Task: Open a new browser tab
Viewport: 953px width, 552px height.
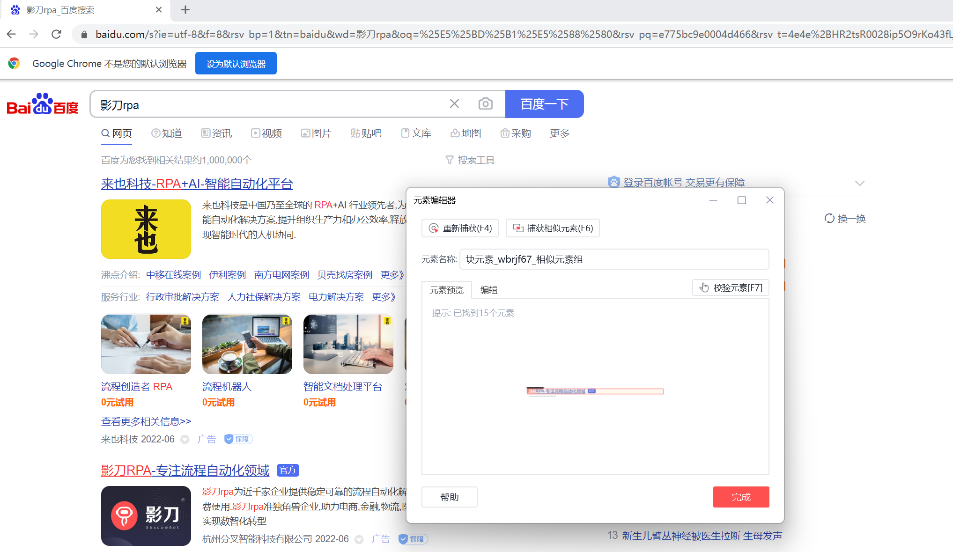Action: tap(185, 10)
